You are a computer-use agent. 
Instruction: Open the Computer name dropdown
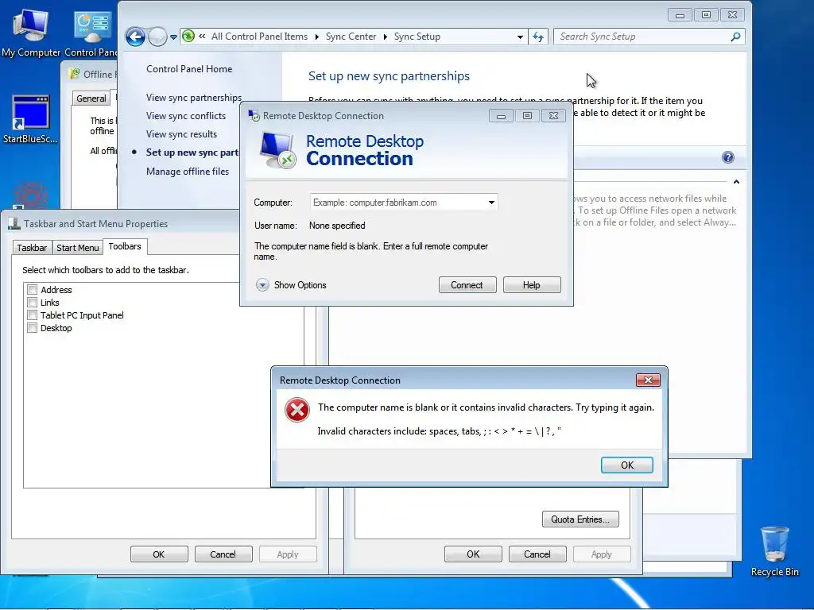point(491,203)
